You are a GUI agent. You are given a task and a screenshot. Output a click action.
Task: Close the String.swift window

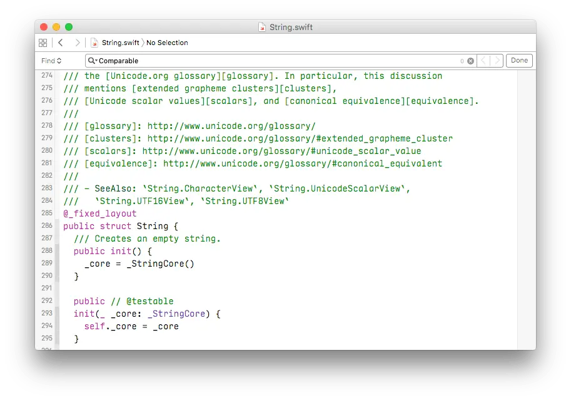(44, 27)
